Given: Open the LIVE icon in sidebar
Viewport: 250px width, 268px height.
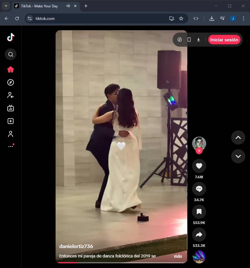Looking at the screenshot, I should pyautogui.click(x=11, y=108).
